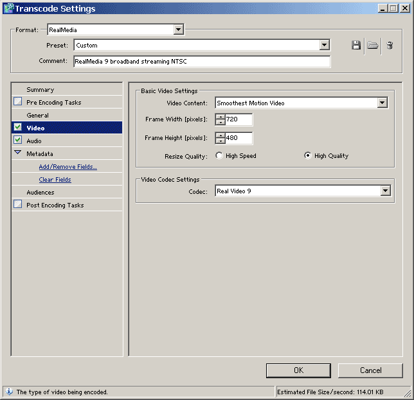Screen dimensions: 414x400
Task: Click the Frame Width value field
Action: [x=239, y=119]
